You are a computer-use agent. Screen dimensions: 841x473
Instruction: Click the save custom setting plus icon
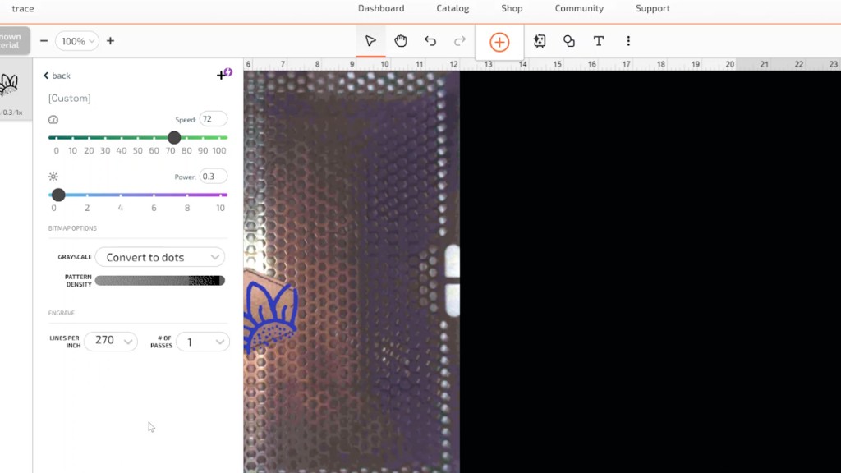(223, 74)
